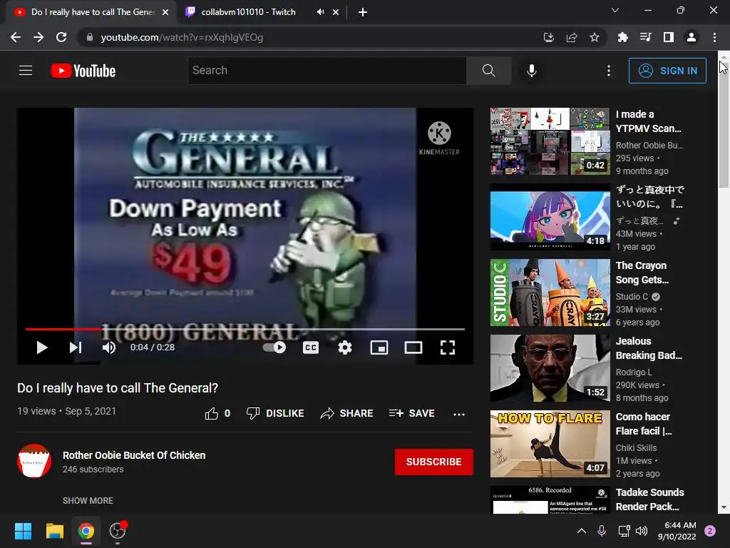Image resolution: width=730 pixels, height=548 pixels.
Task: Open OBS Studio from the taskbar
Action: [118, 531]
